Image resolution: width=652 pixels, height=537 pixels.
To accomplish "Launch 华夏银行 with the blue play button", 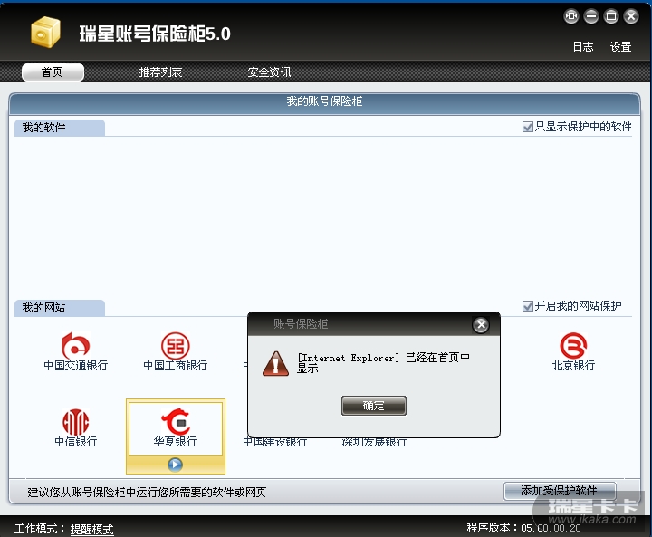I will pyautogui.click(x=175, y=465).
